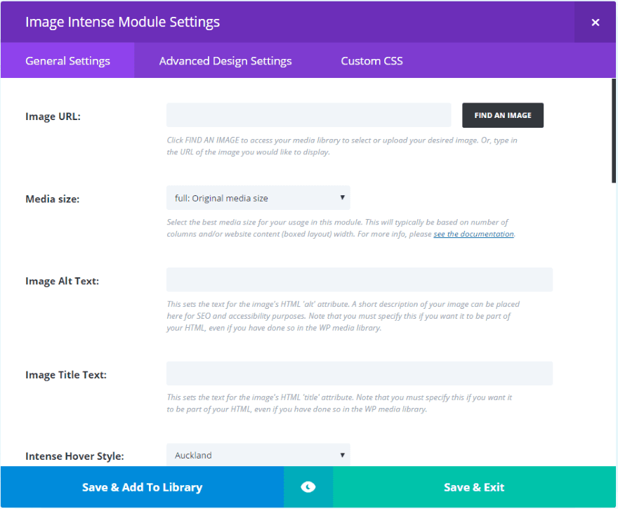Image resolution: width=618 pixels, height=509 pixels.
Task: Click the 'Image URL:' field label
Action: pos(53,117)
